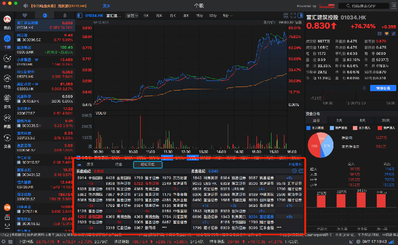Select 5天 tab in 资金分布
Image resolution: width=398 pixels, height=245 pixels.
tap(363, 120)
